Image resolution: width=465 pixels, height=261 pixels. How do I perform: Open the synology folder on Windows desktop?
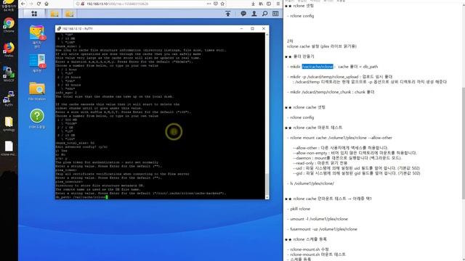pos(9,124)
